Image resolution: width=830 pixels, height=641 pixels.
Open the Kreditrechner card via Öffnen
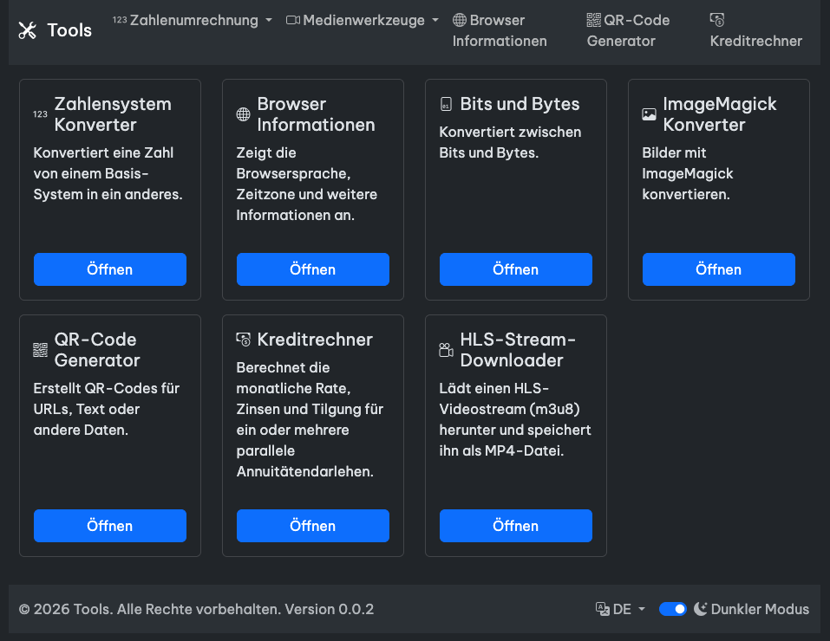313,526
